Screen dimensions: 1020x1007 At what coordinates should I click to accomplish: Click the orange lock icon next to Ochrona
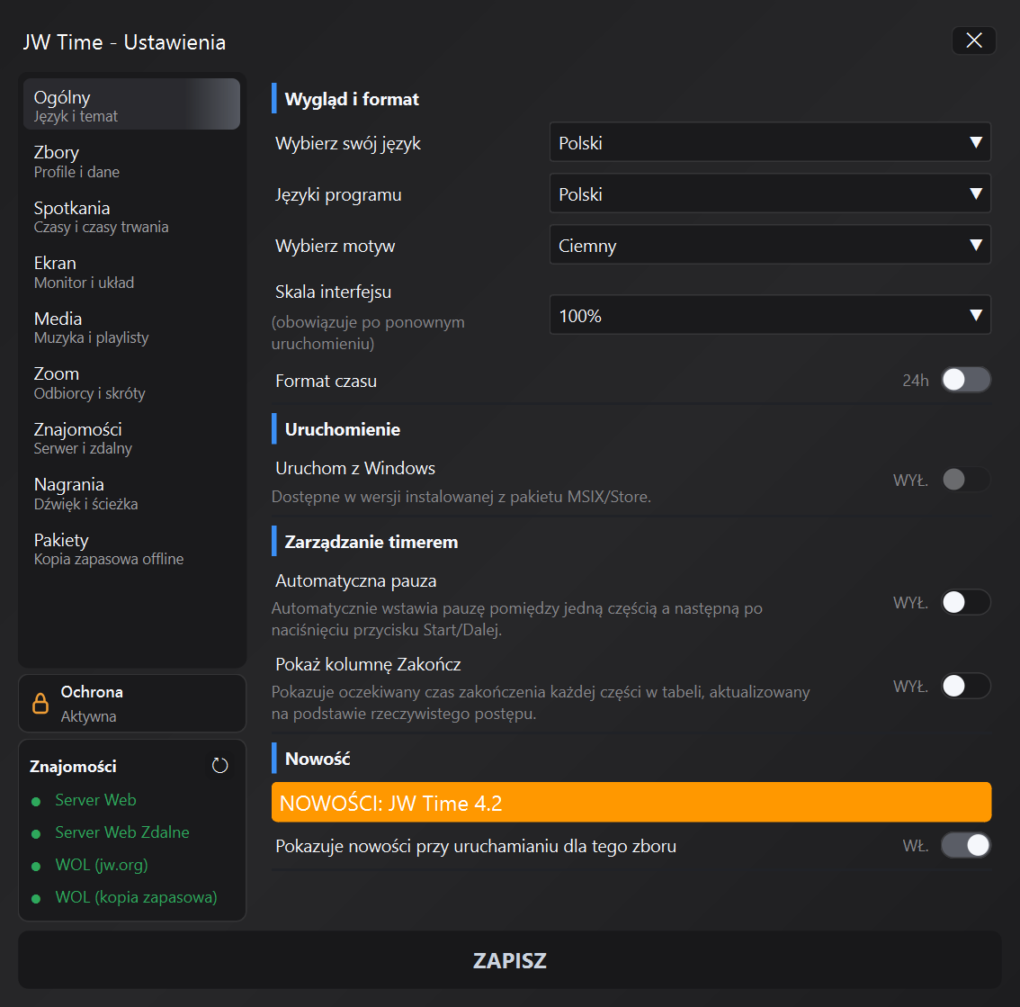pos(40,703)
